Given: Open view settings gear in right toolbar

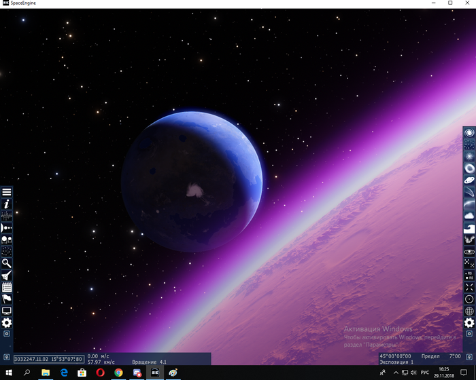Looking at the screenshot, I should (469, 323).
